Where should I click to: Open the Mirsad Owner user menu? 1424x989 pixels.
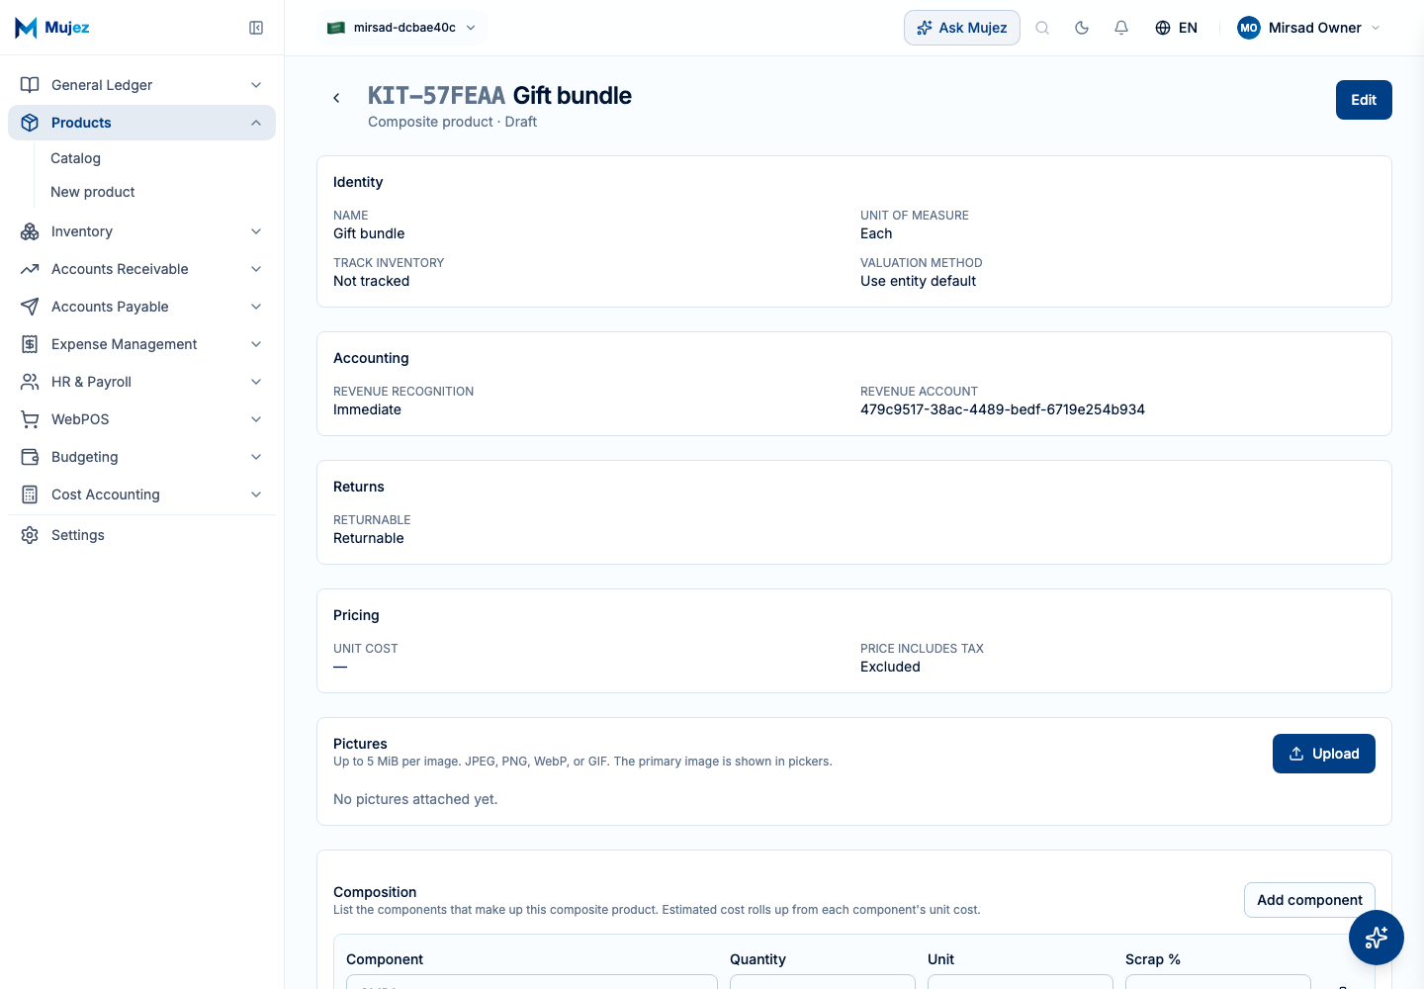point(1309,28)
